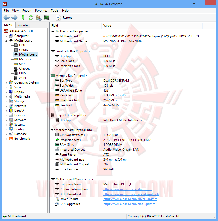Select the BIOS icon in the tree

coord(16,73)
